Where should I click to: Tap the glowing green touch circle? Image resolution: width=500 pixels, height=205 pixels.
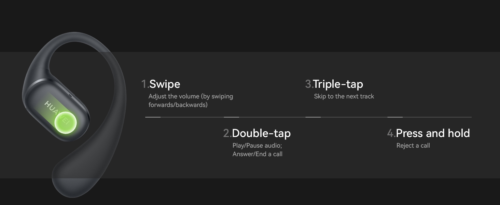pos(66,122)
